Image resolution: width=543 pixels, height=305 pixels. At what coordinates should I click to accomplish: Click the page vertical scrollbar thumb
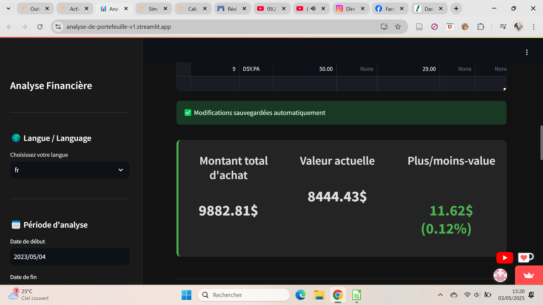click(x=541, y=143)
